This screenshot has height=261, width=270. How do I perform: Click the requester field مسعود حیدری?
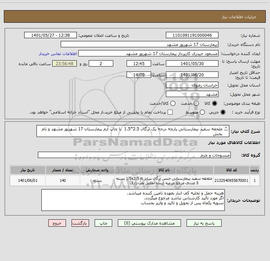148,54
